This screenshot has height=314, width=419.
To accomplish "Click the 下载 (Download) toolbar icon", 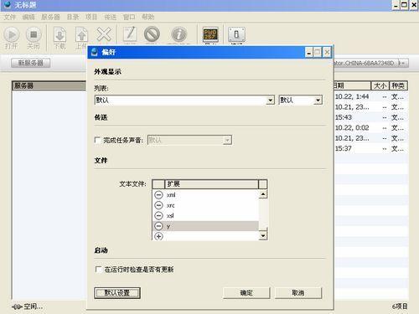I will pyautogui.click(x=59, y=35).
